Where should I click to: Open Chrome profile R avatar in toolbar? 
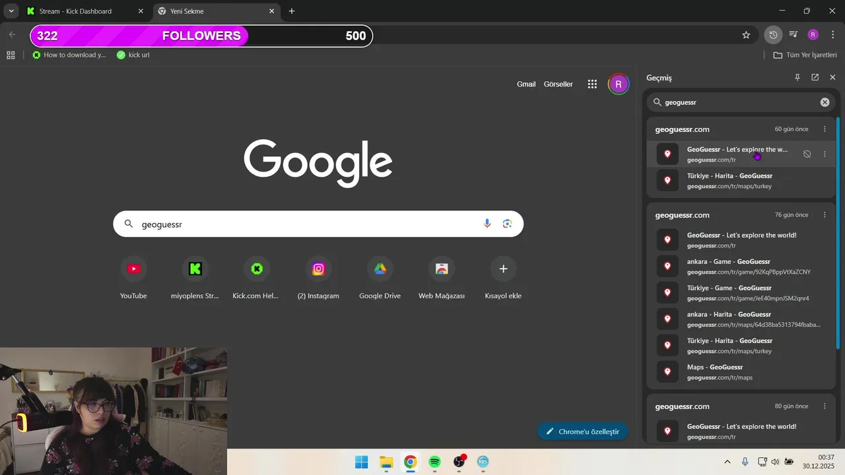(813, 35)
